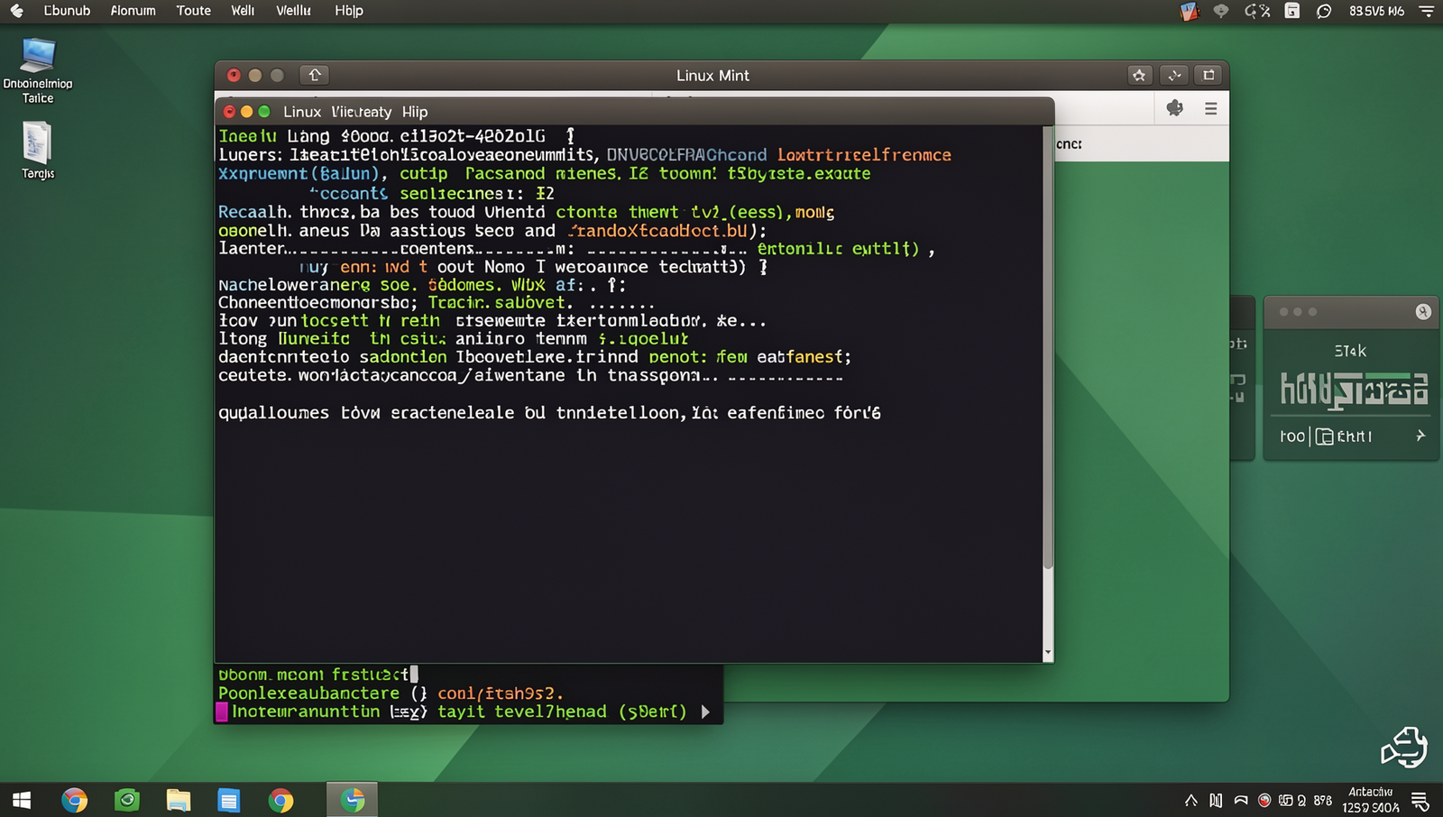
Task: Click the colorful app icon in top menu bar
Action: 1189,11
